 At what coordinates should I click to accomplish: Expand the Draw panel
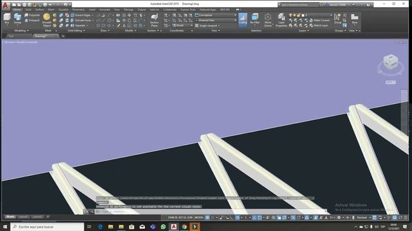pyautogui.click(x=105, y=31)
